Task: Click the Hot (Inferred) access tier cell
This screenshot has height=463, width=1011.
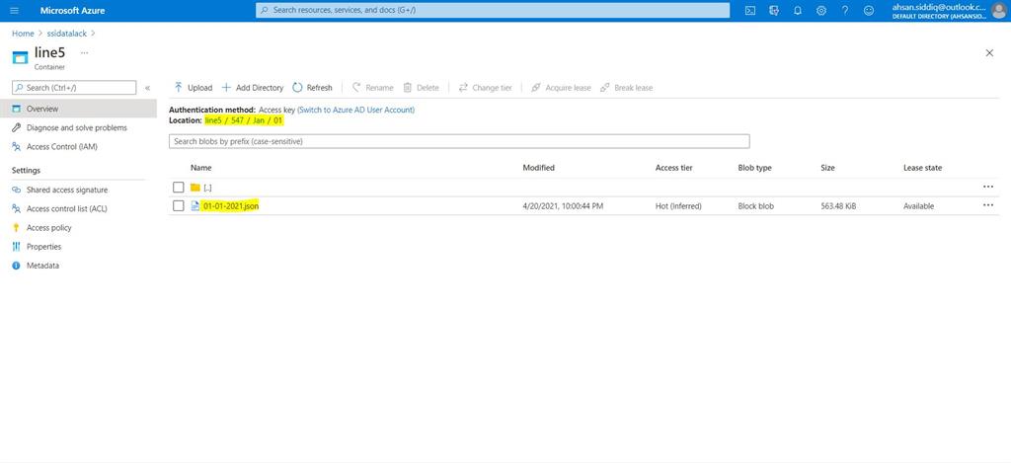Action: tap(678, 206)
